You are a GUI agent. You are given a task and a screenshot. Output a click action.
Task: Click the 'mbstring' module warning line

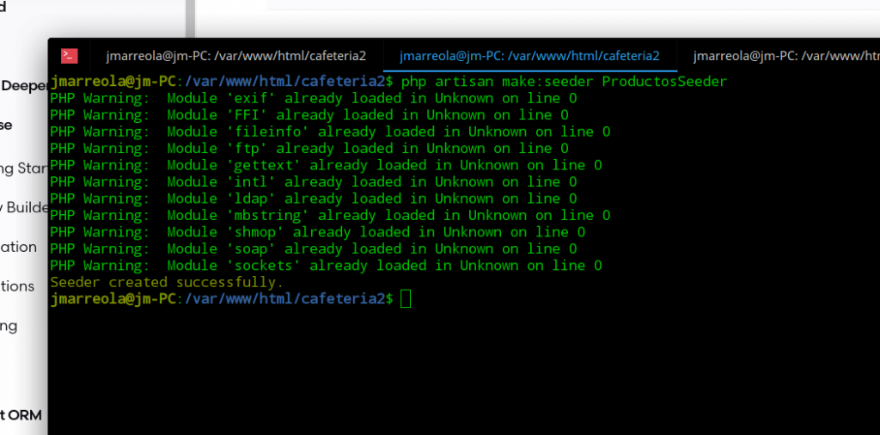330,215
